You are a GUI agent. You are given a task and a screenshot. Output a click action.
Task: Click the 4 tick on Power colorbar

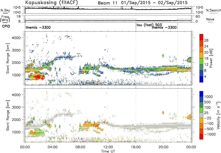point(205,76)
